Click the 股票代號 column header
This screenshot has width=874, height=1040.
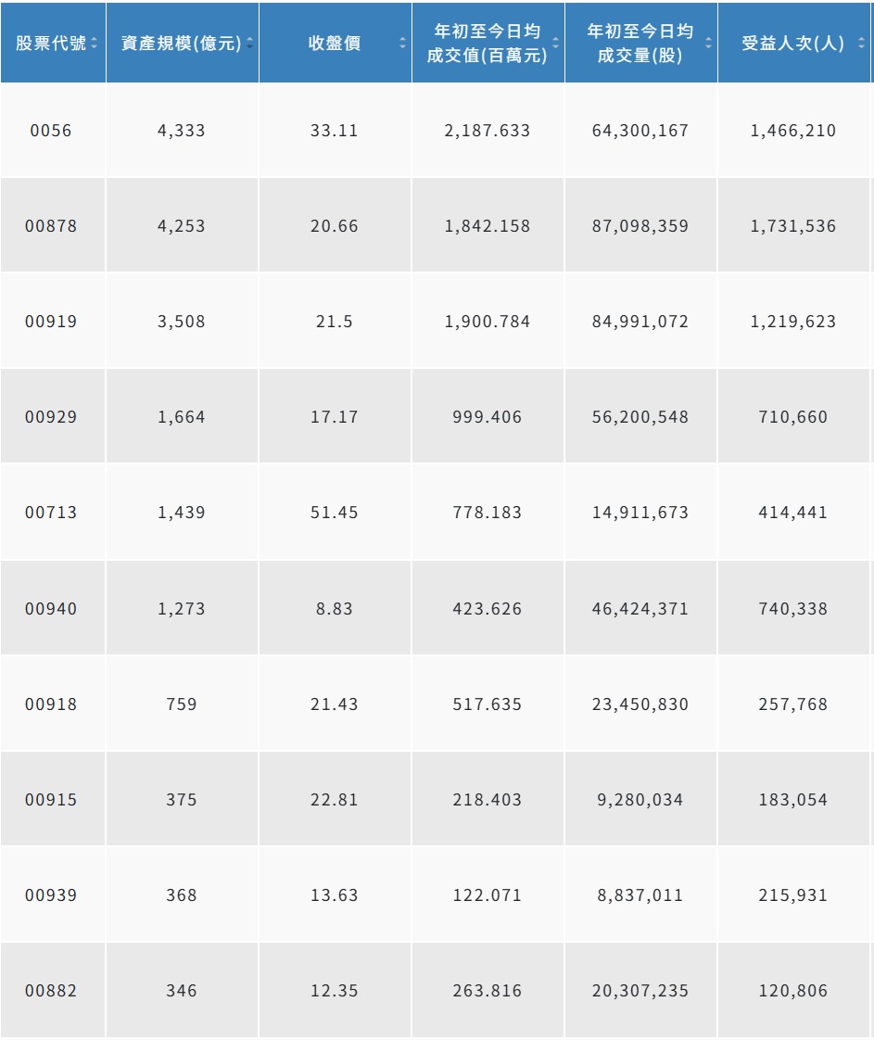[53, 44]
